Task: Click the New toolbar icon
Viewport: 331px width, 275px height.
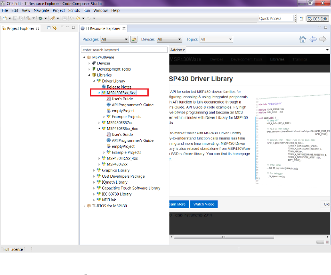Action: (5, 18)
